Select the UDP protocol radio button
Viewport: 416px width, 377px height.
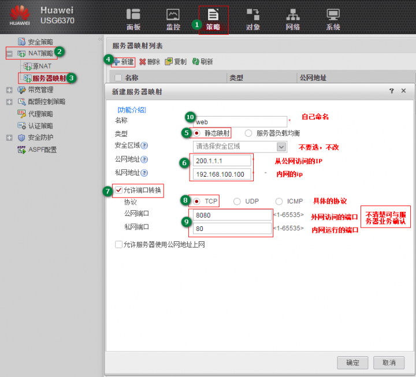click(x=237, y=201)
